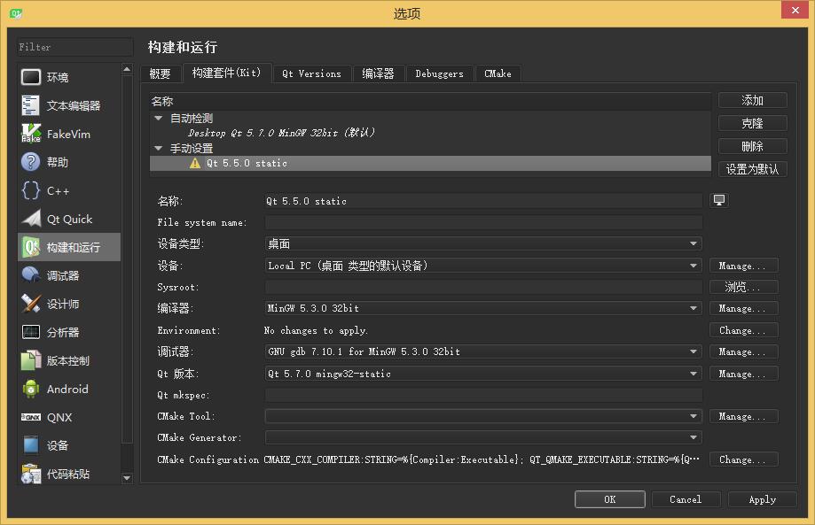
Task: Click the Qt logo in title bar
Action: tap(16, 13)
